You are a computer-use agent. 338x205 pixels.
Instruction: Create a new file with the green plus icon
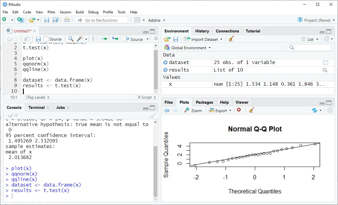tap(5, 19)
